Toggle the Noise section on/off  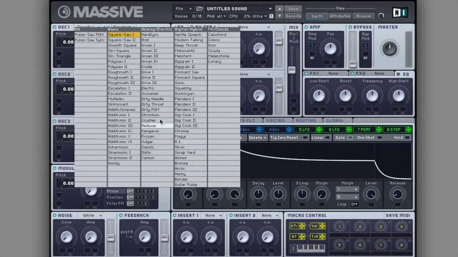[x=55, y=216]
